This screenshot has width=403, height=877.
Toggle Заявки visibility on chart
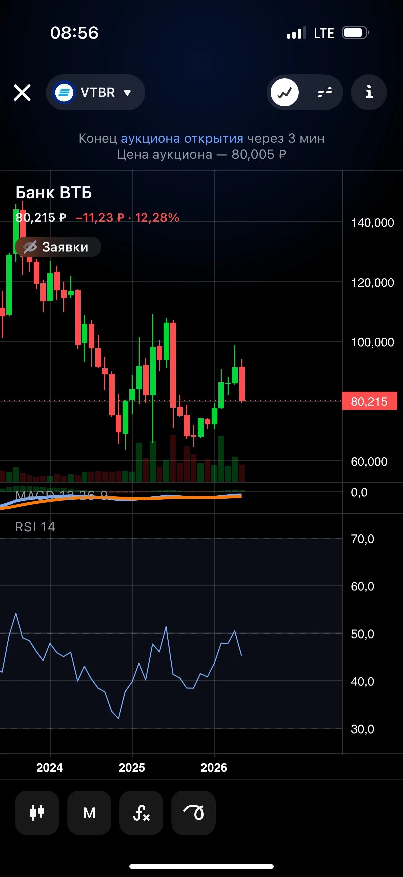click(58, 247)
